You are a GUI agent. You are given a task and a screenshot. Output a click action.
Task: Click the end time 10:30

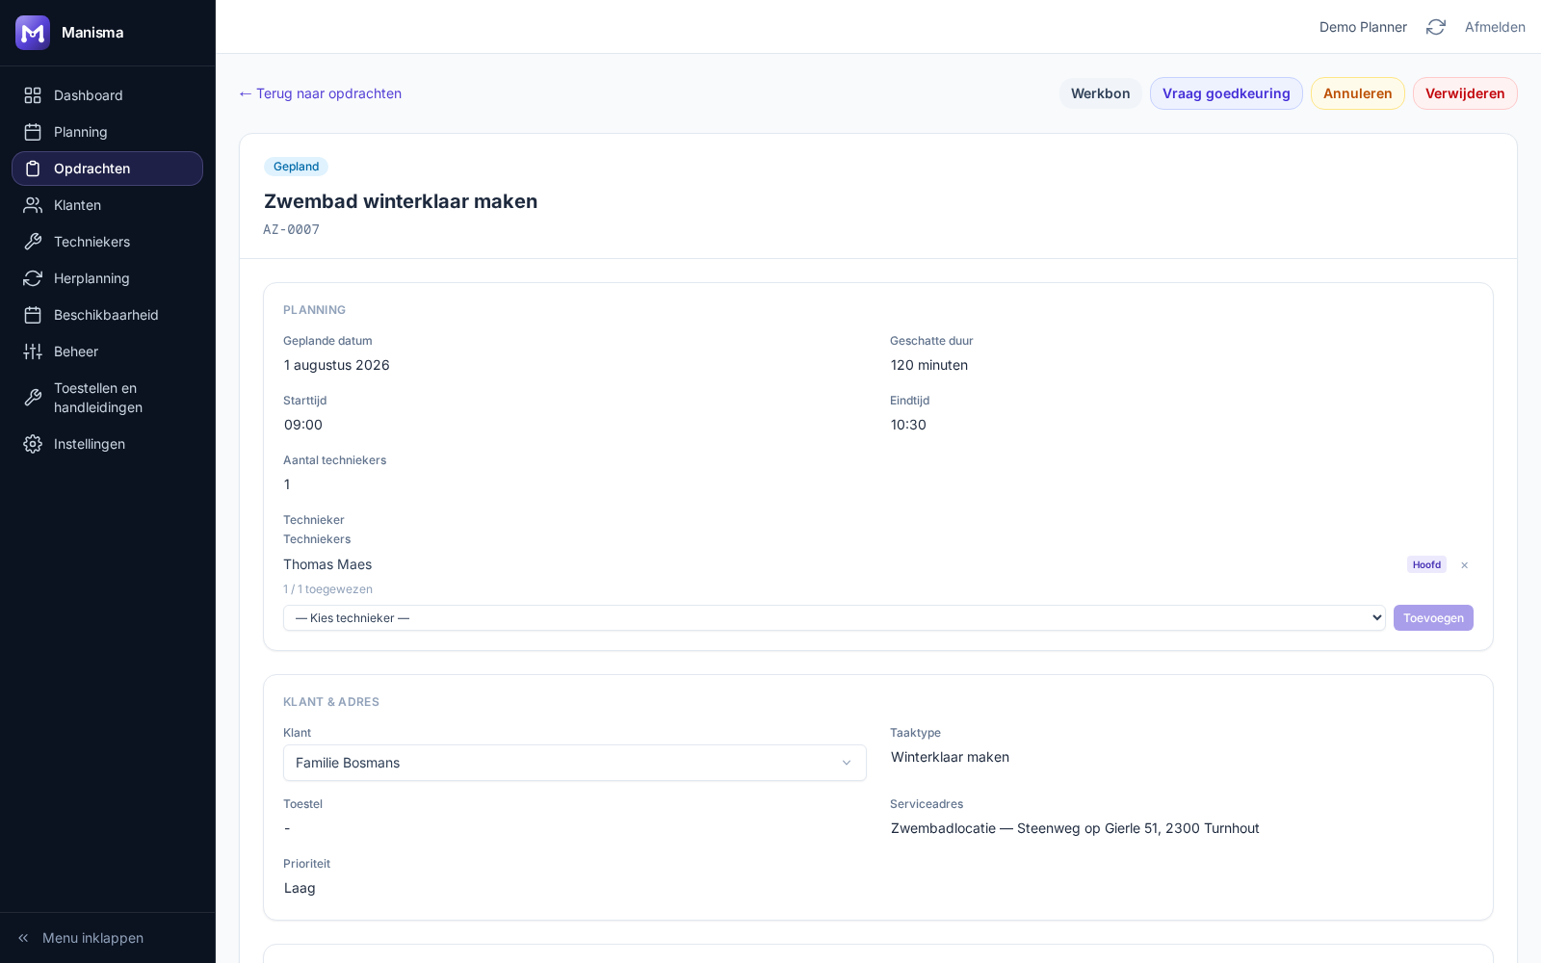(x=908, y=425)
